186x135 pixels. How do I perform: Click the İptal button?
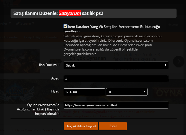(113, 126)
